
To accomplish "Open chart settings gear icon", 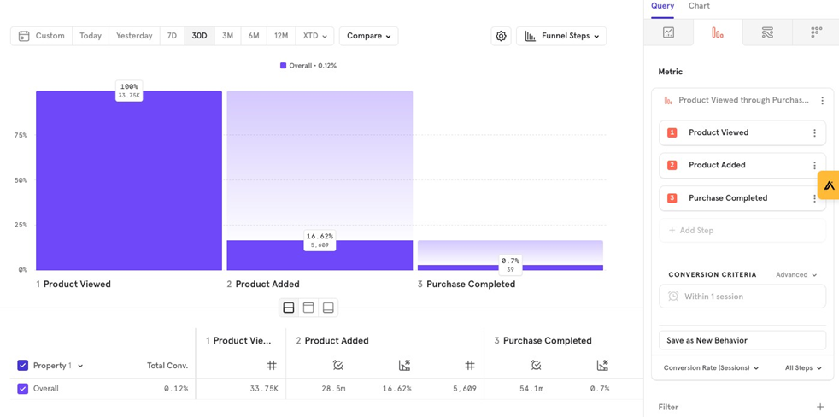I will (x=502, y=36).
